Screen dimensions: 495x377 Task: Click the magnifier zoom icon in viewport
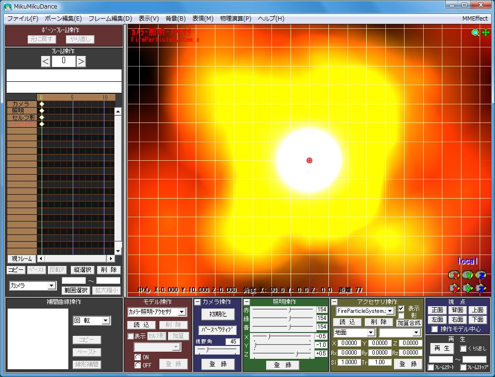[475, 33]
